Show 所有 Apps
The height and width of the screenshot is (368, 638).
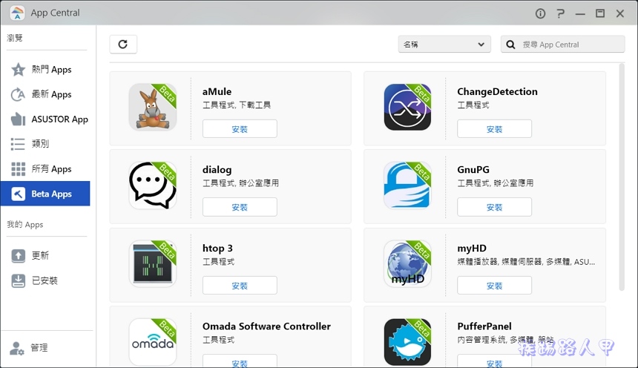[x=45, y=169]
